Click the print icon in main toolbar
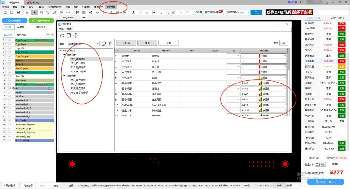Image resolution: width=350 pixels, height=189 pixels. pos(19,12)
